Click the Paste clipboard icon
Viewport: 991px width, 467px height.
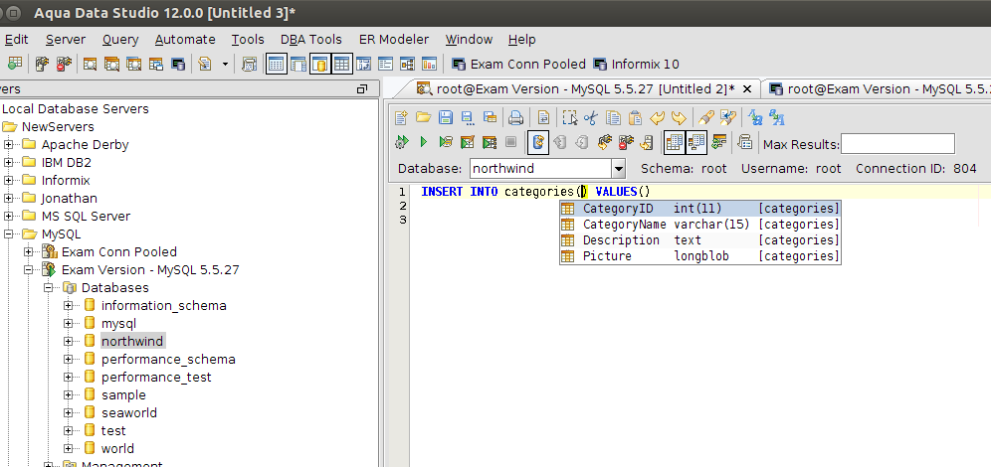click(635, 117)
